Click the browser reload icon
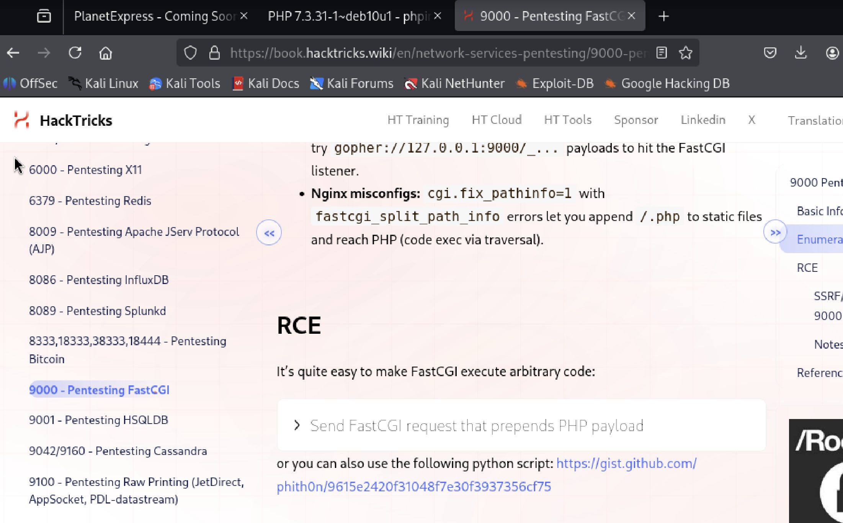The width and height of the screenshot is (843, 523). pyautogui.click(x=75, y=53)
